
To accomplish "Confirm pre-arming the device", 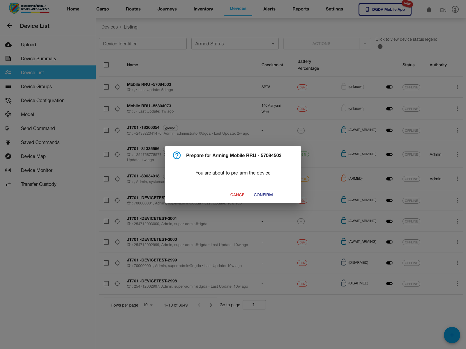I will [263, 195].
